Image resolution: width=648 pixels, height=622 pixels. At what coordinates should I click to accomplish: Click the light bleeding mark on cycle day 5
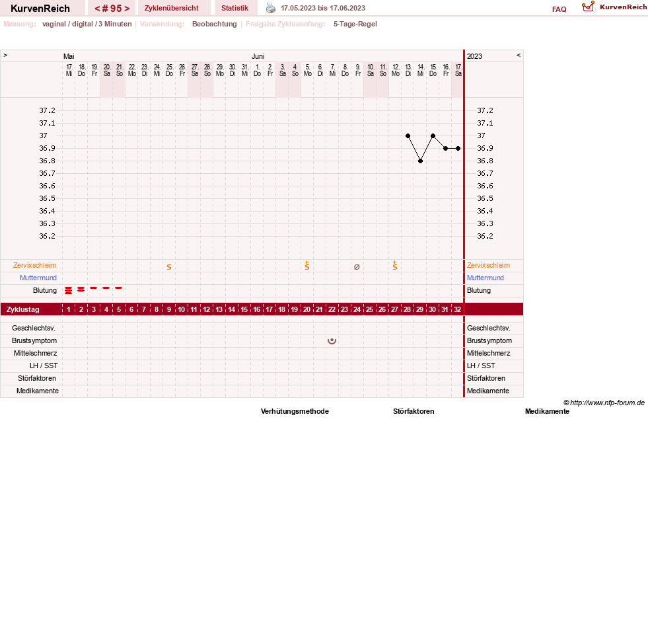(x=119, y=288)
